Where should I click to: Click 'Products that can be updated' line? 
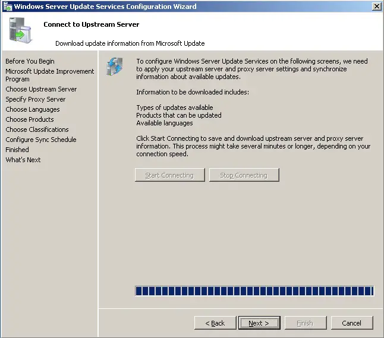click(x=179, y=115)
